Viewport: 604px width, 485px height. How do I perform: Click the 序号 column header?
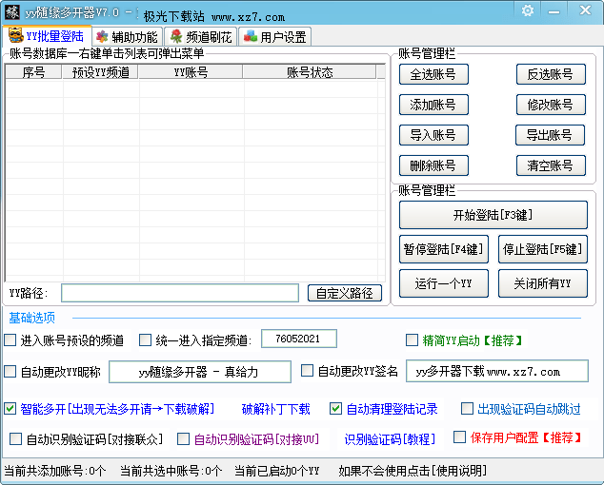pyautogui.click(x=33, y=72)
